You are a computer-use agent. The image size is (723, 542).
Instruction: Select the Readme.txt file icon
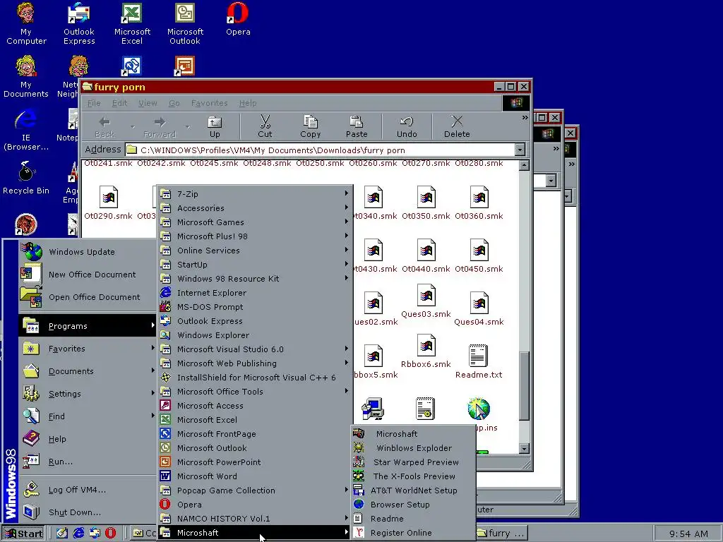[479, 361]
